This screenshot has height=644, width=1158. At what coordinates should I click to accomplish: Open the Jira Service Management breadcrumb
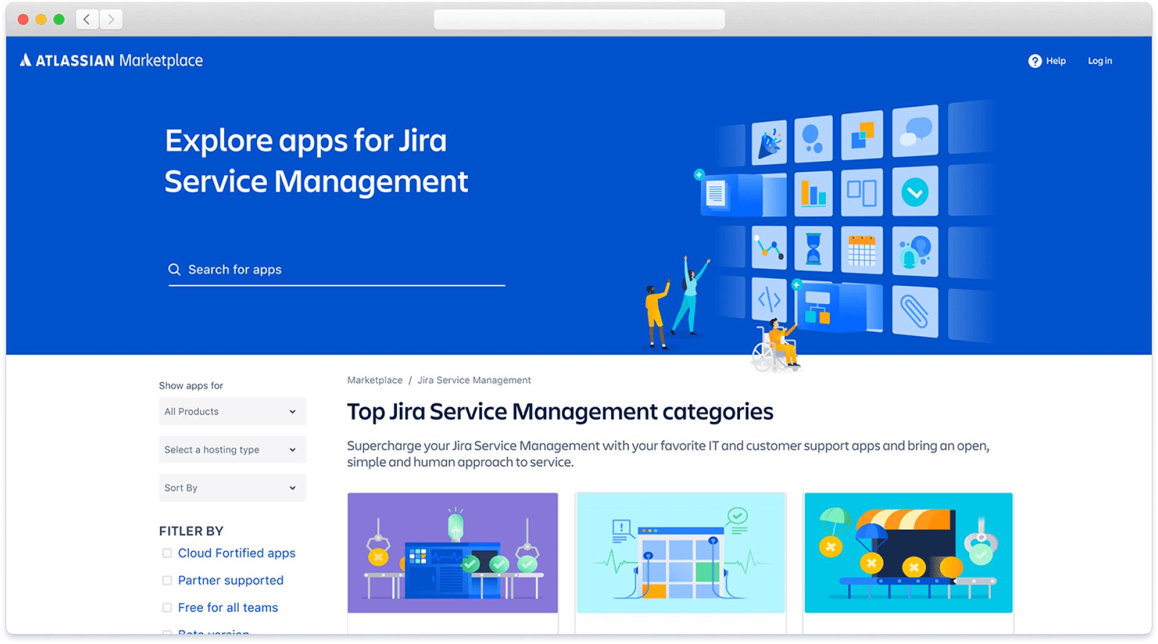click(474, 380)
